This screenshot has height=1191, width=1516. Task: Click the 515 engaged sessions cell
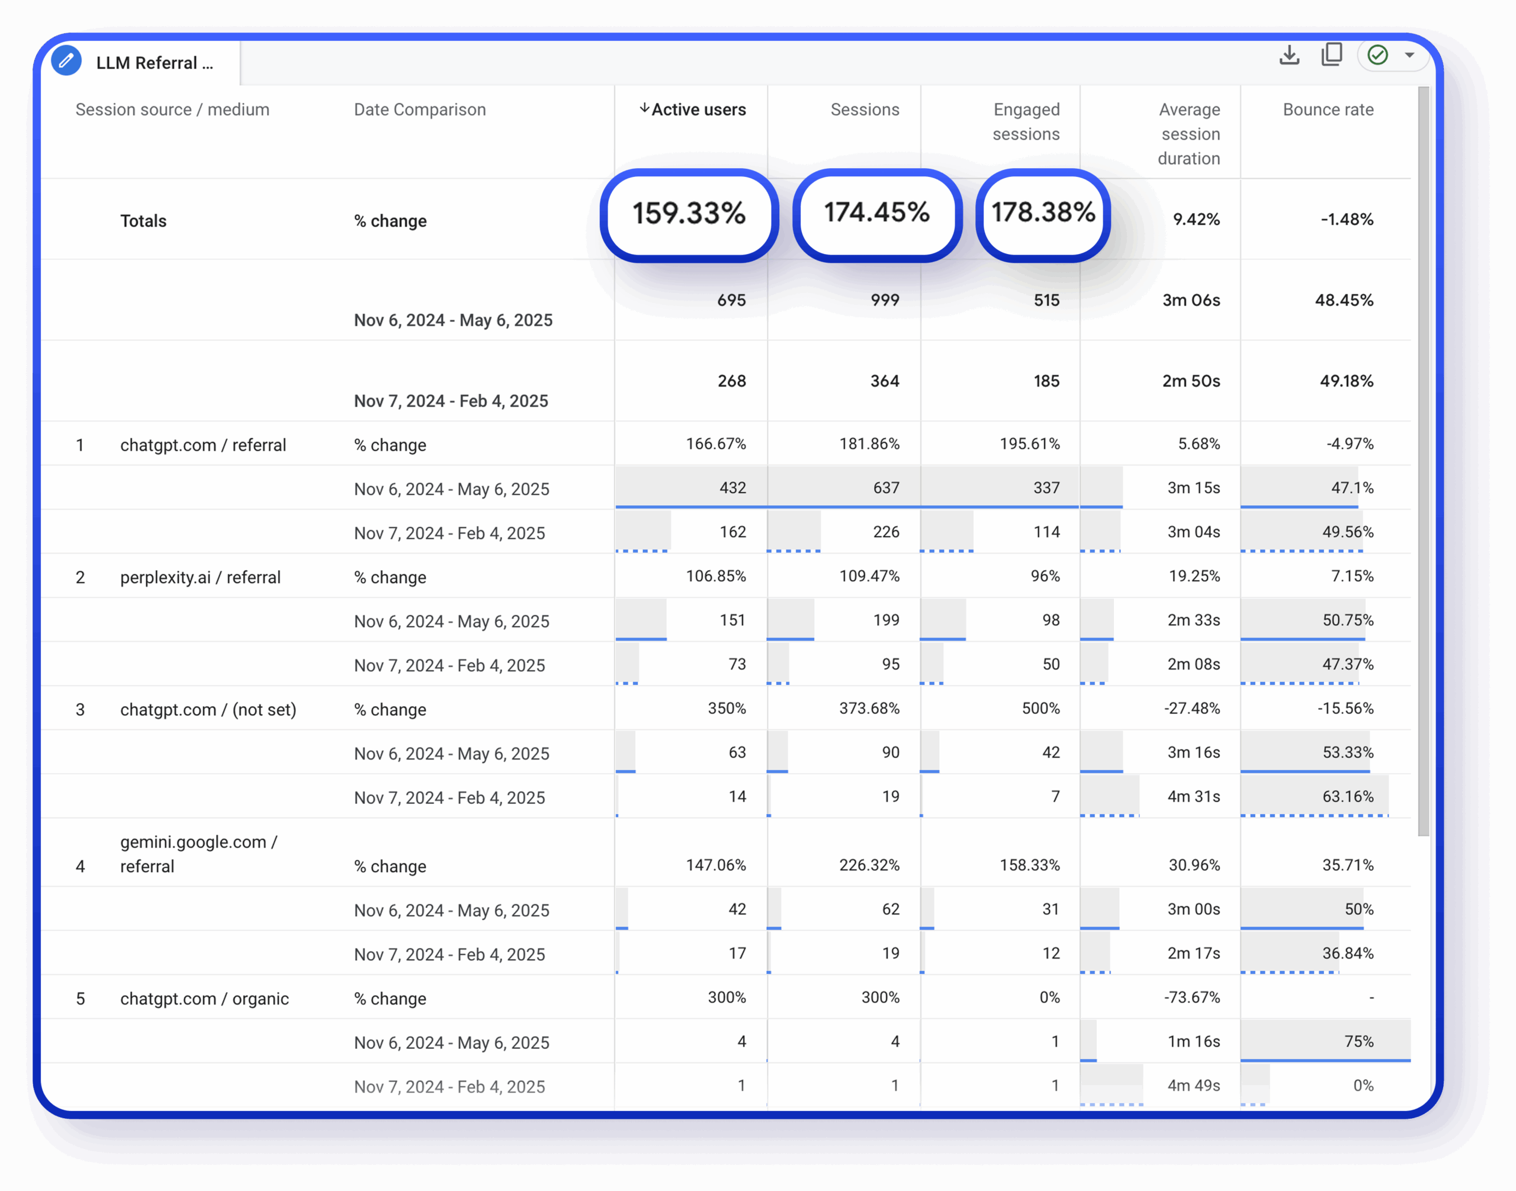[1046, 301]
